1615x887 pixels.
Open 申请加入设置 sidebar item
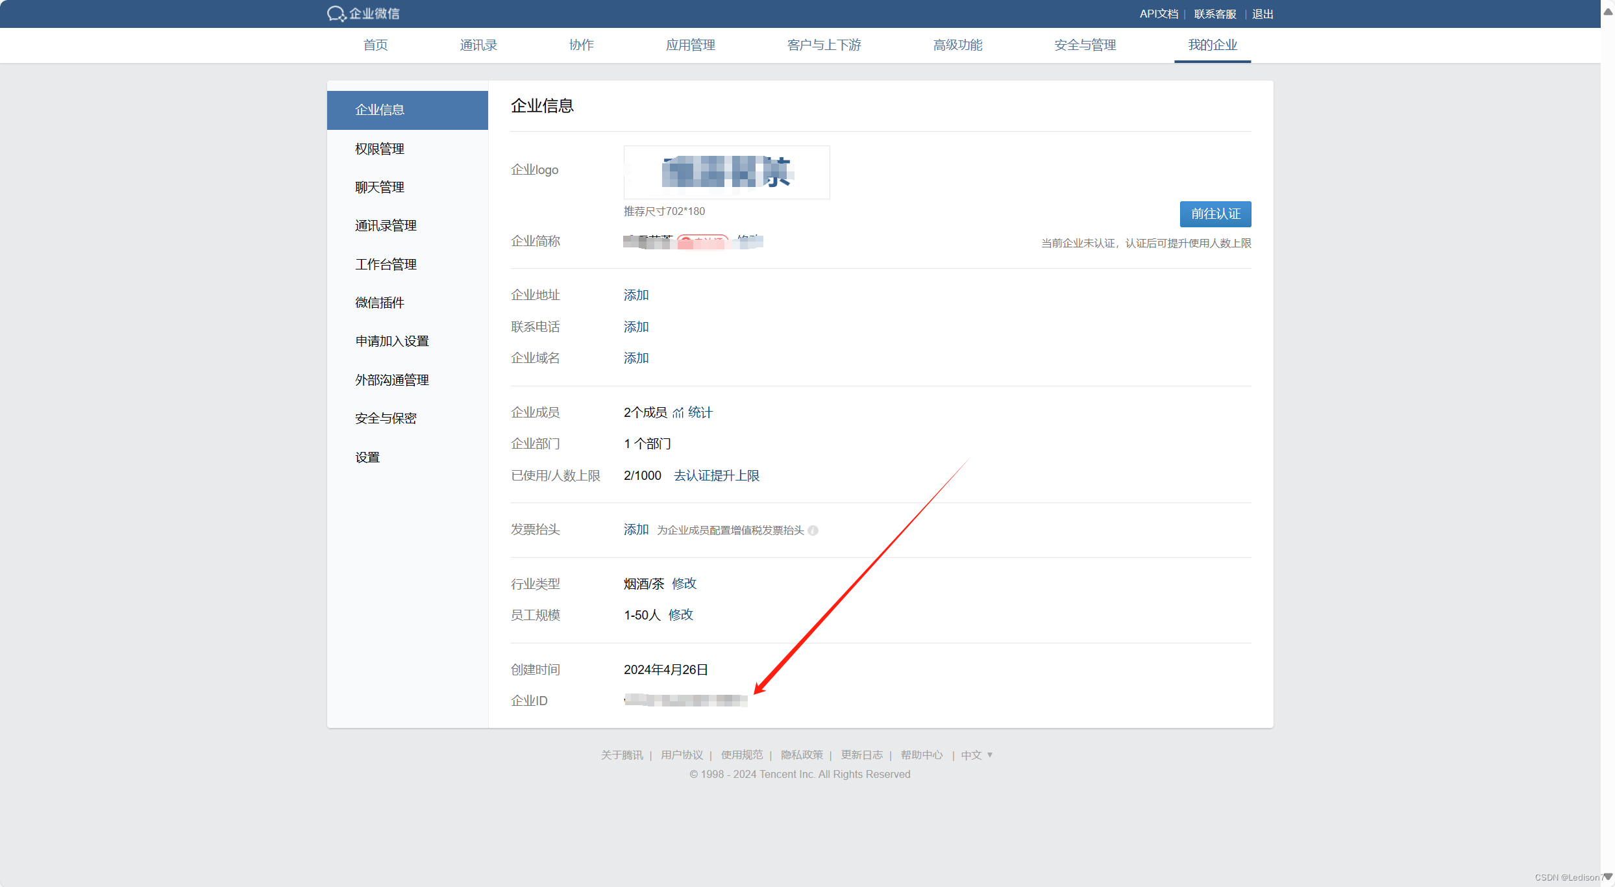(408, 342)
